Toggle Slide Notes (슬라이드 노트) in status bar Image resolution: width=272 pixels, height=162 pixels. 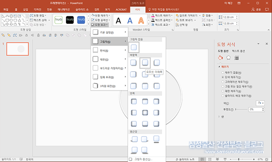pyautogui.click(x=185, y=159)
